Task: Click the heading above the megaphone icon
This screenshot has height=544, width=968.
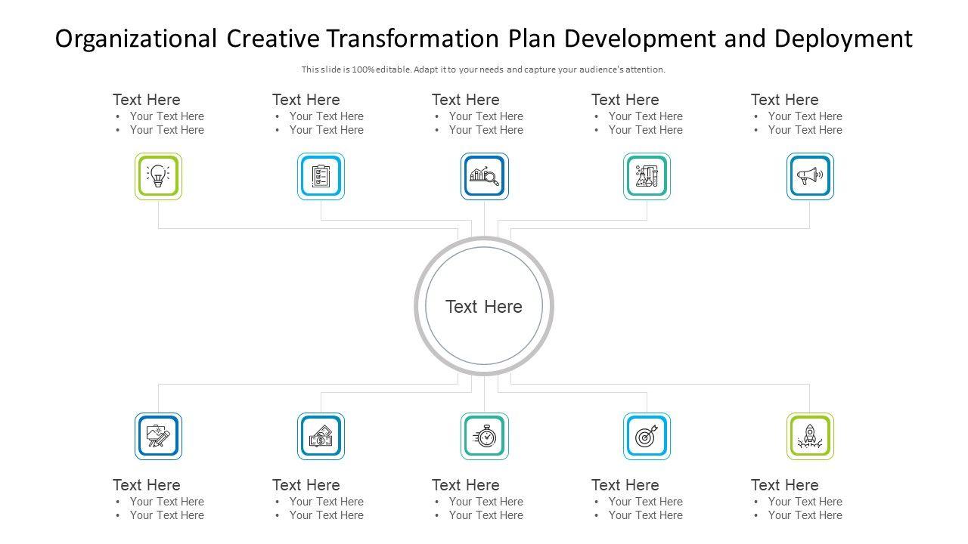Action: click(x=784, y=100)
